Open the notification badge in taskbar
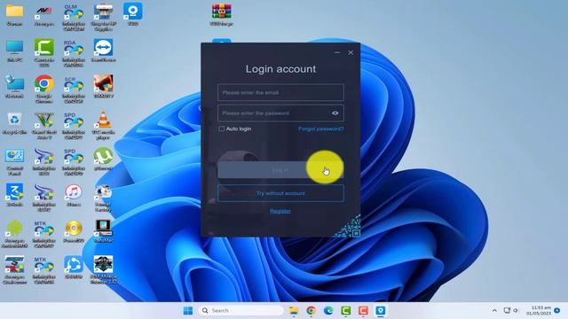Viewport: 568px width, 319px height. tap(557, 310)
